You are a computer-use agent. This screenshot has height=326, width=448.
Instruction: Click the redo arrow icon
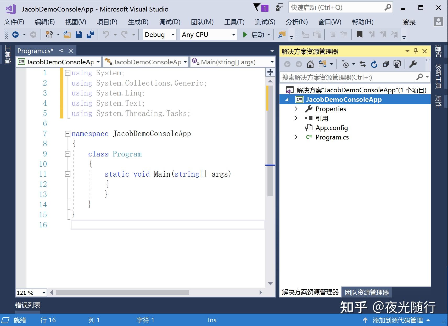click(124, 34)
